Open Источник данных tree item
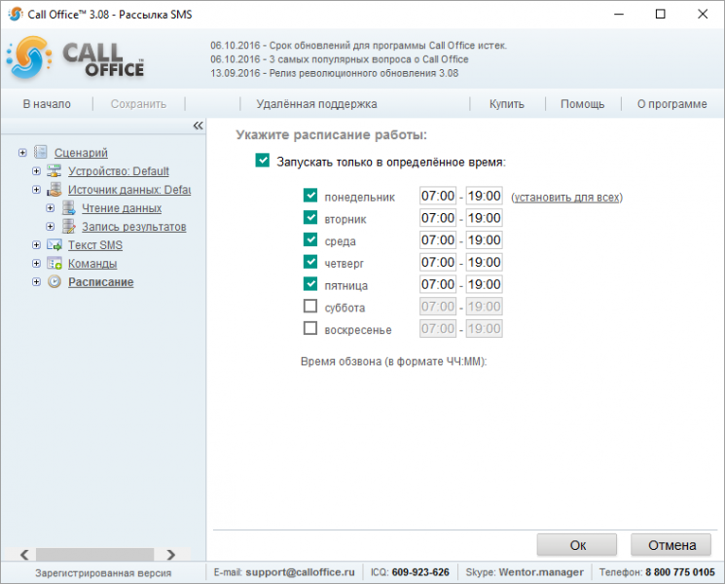Image resolution: width=725 pixels, height=584 pixels. pyautogui.click(x=129, y=190)
